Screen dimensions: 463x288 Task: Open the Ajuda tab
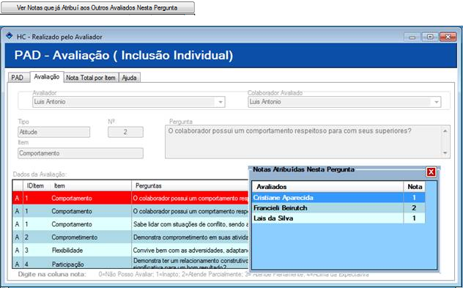[x=130, y=78]
